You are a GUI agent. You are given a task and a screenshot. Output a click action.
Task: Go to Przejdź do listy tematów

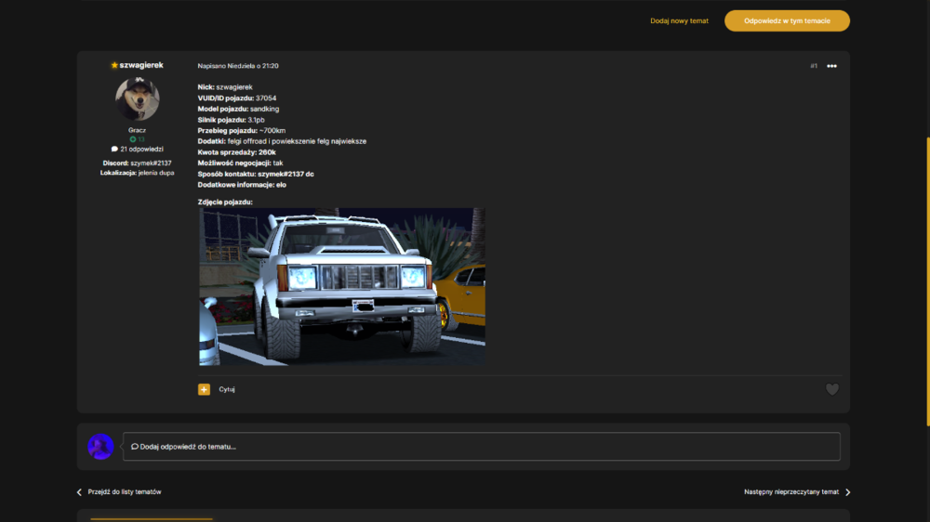tap(125, 491)
